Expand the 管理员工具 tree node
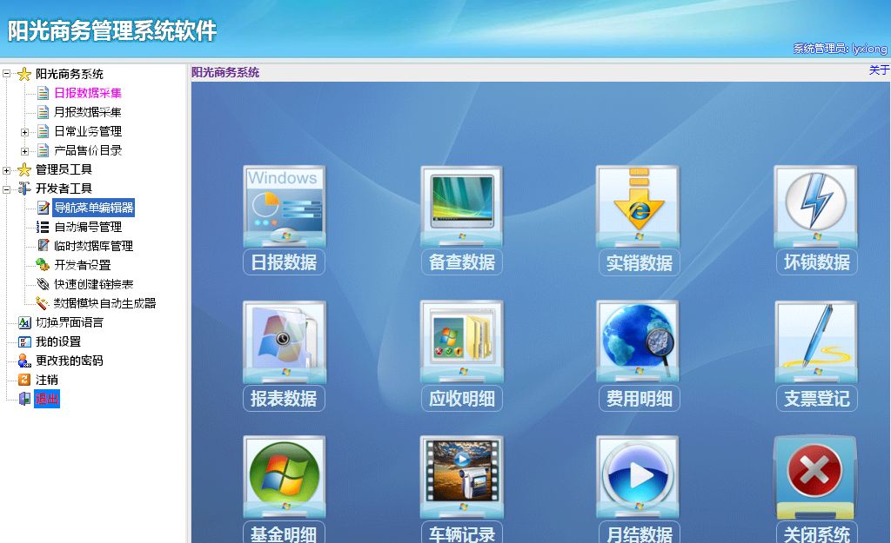This screenshot has width=891, height=543. point(6,170)
